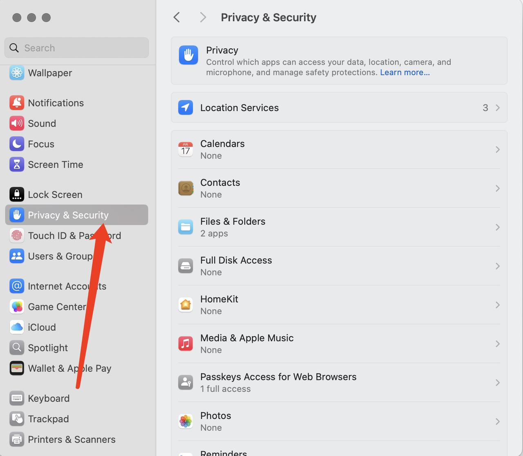Expand the Full Disk Access chevron
The image size is (523, 456).
coord(498,266)
